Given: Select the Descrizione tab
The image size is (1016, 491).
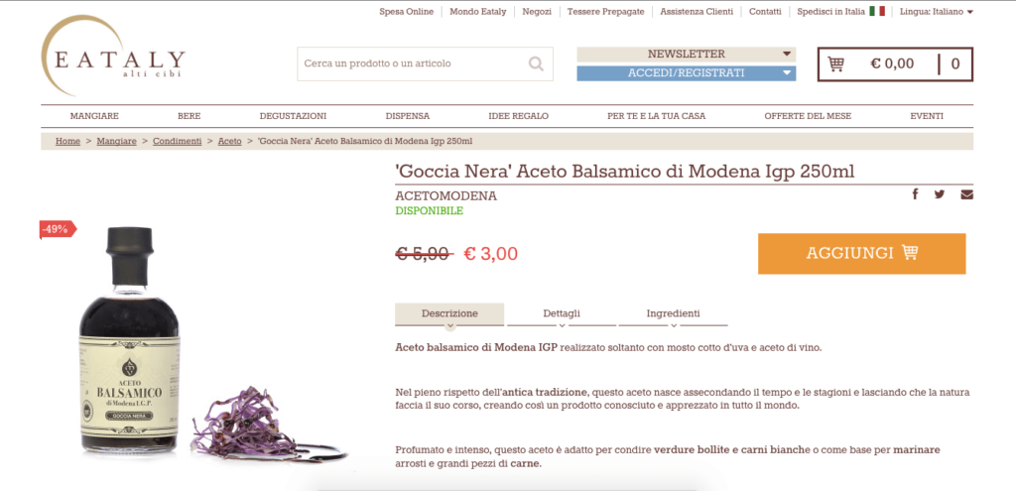Looking at the screenshot, I should (449, 313).
